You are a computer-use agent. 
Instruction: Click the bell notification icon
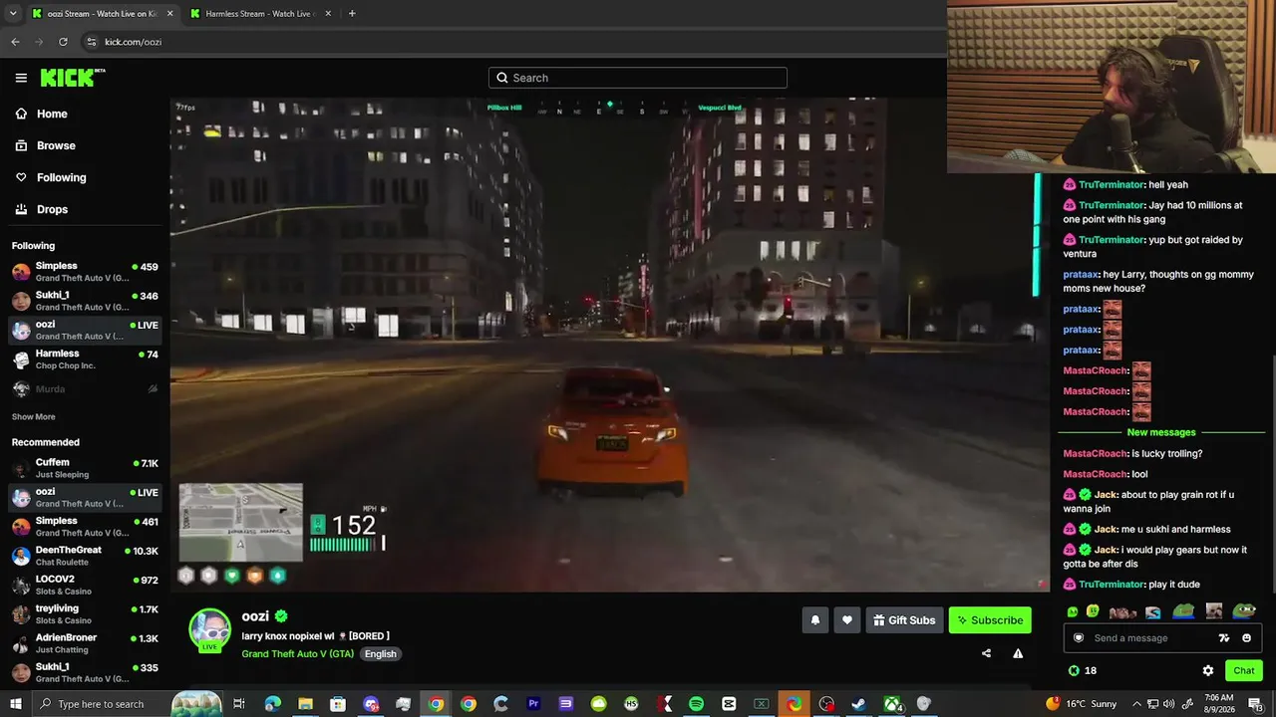815,620
